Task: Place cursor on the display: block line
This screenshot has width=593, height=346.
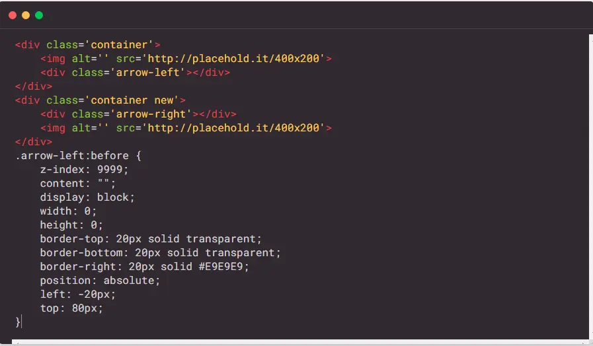Action: tap(87, 197)
